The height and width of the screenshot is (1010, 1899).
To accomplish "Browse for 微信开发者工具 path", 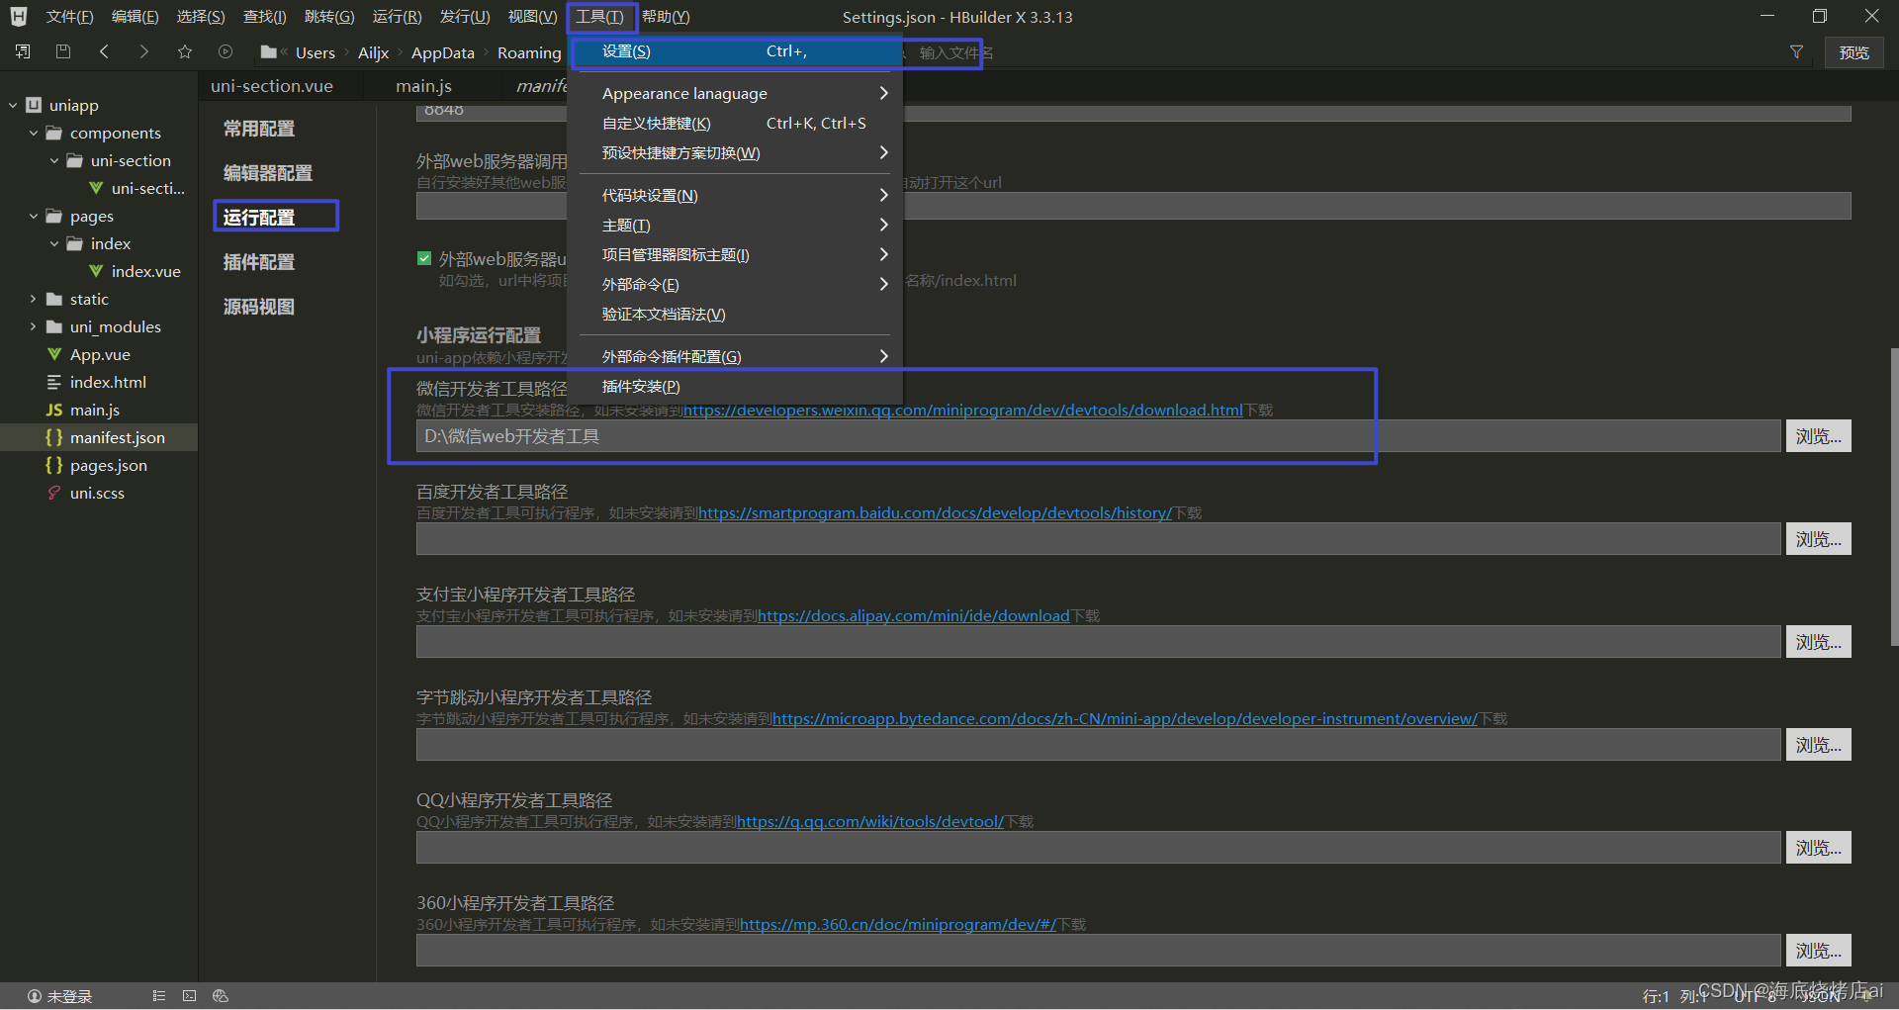I will [1818, 436].
